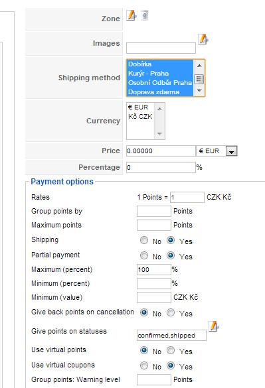Enable Yes for Use virtual points

[x=171, y=350]
